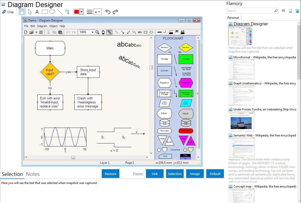Select the straight line annotation tool
The height and width of the screenshot is (203, 301).
click(x=60, y=12)
